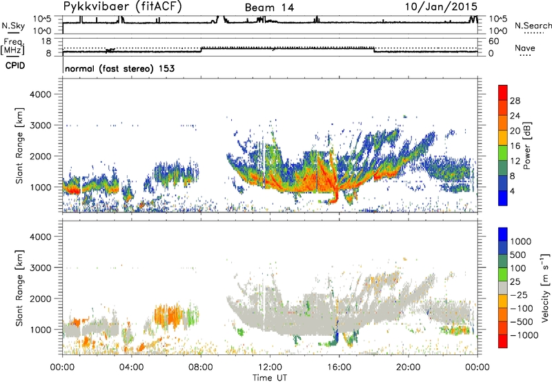Click the noise sky trace in top panel
The image size is (552, 382).
tap(270, 22)
